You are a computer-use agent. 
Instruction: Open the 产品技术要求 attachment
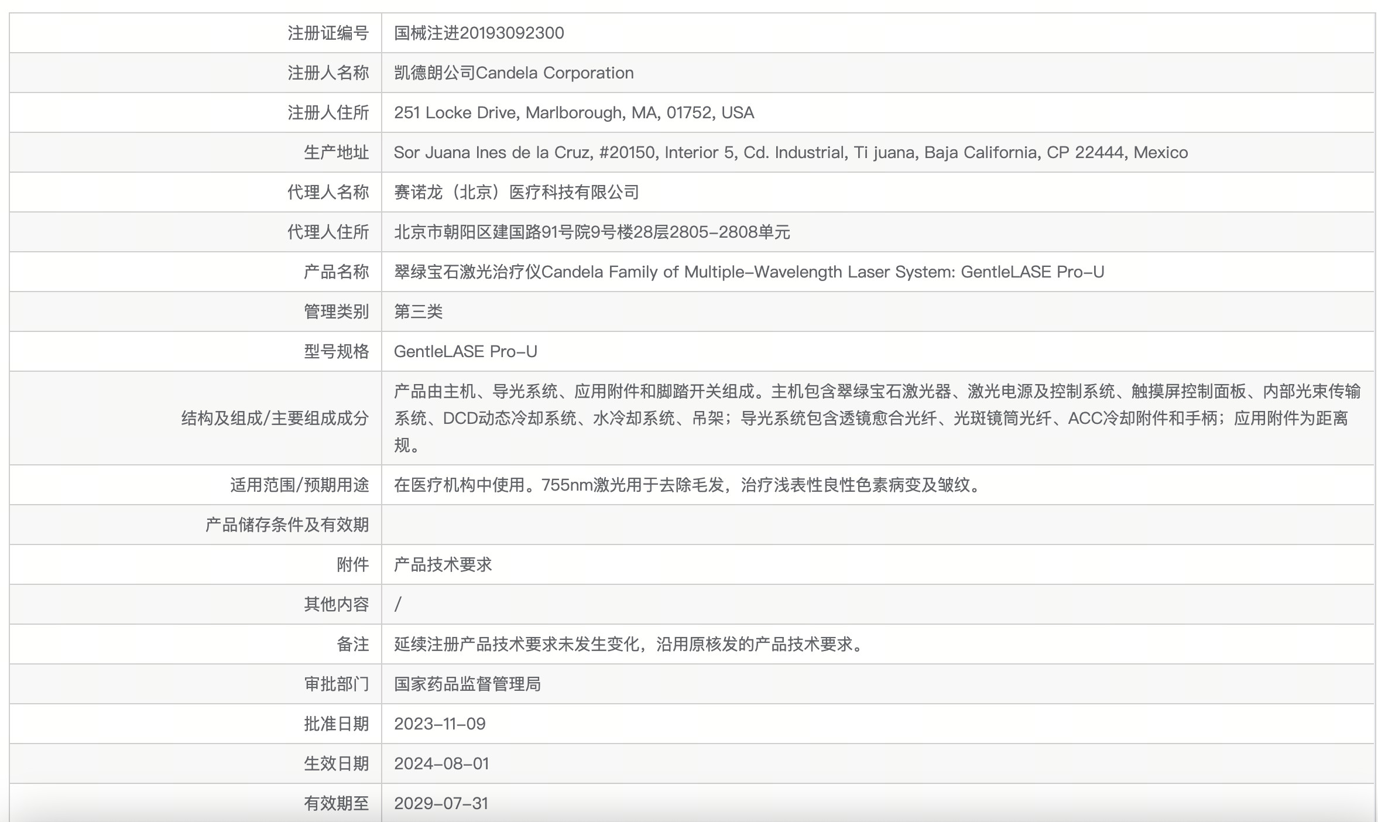coord(443,564)
